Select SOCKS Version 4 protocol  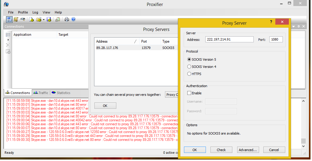189,67
